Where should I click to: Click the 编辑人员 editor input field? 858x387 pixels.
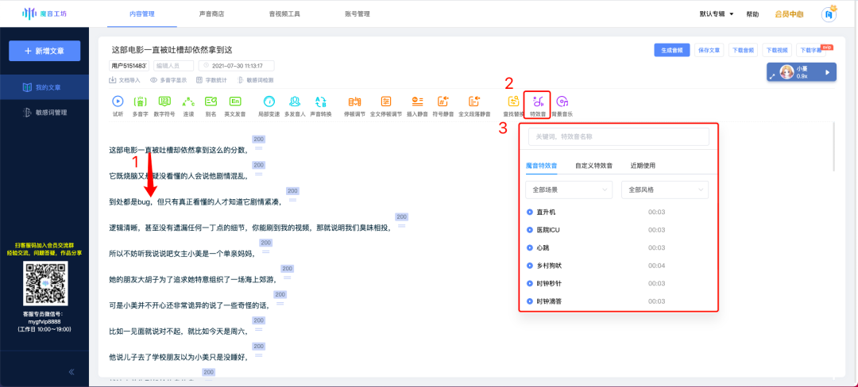pos(173,66)
